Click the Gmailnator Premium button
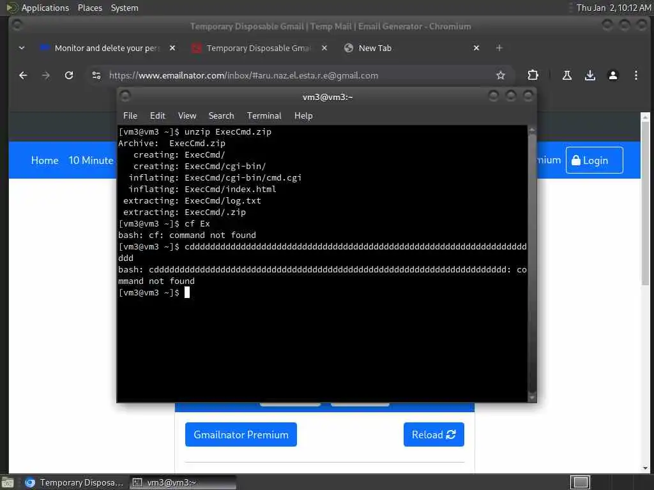 241,434
